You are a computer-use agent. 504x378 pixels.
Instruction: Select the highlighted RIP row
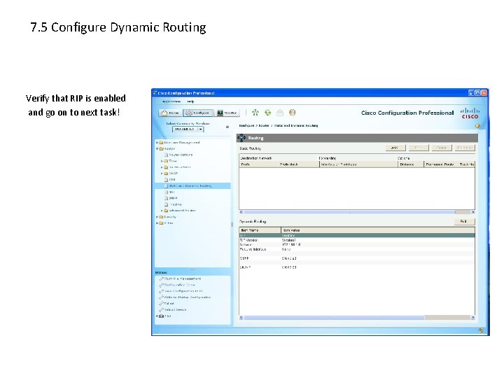point(357,236)
